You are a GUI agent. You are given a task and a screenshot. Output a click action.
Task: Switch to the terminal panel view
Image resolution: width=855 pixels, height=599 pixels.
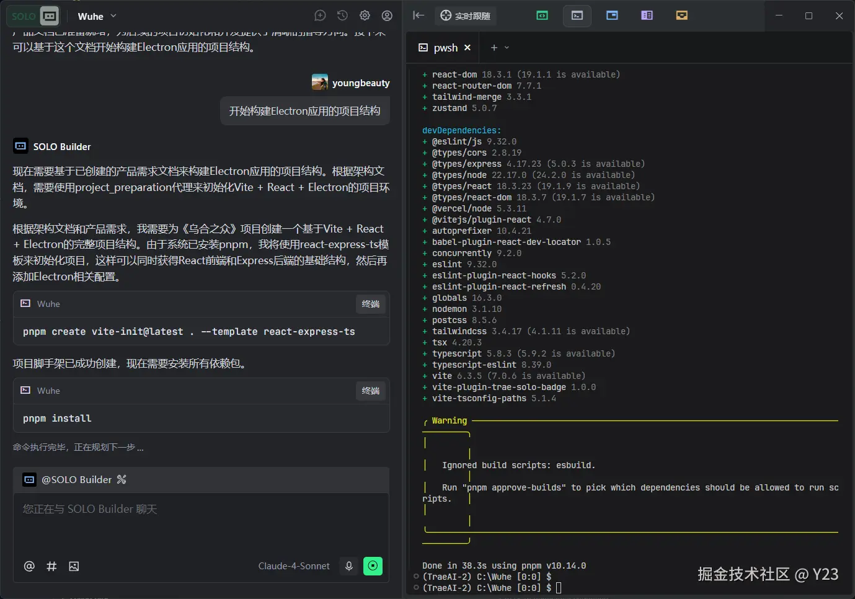point(577,16)
